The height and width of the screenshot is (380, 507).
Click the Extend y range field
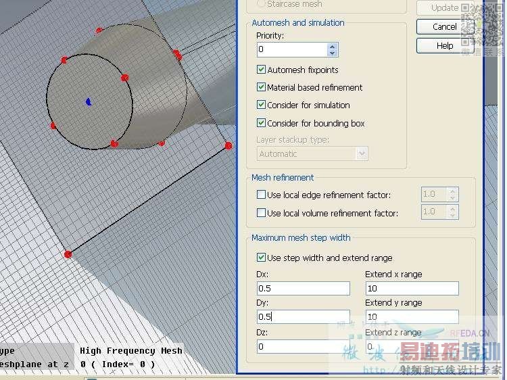click(412, 316)
